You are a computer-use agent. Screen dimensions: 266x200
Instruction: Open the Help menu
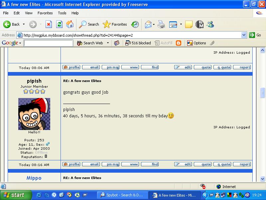tap(75, 13)
